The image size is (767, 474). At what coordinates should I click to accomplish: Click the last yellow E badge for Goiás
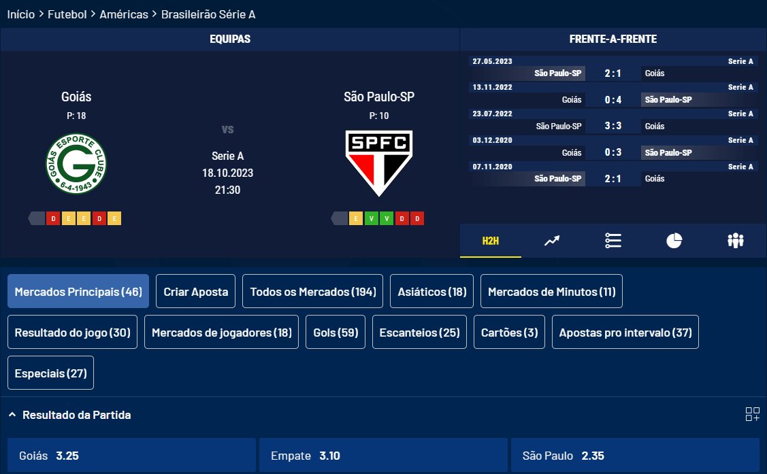coord(114,218)
